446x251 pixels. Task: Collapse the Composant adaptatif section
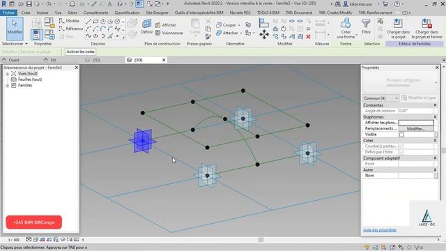(435, 158)
